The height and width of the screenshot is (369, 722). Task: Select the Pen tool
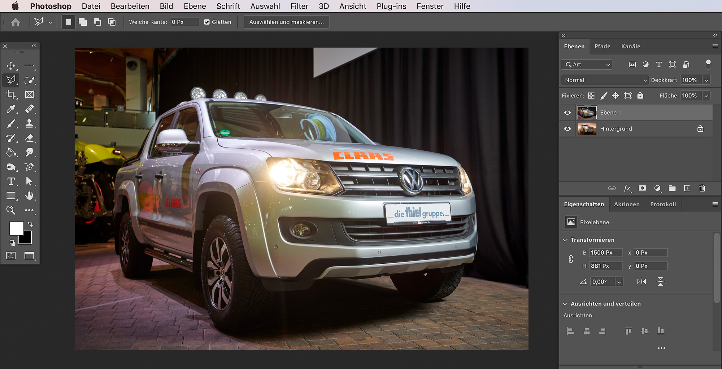point(29,167)
